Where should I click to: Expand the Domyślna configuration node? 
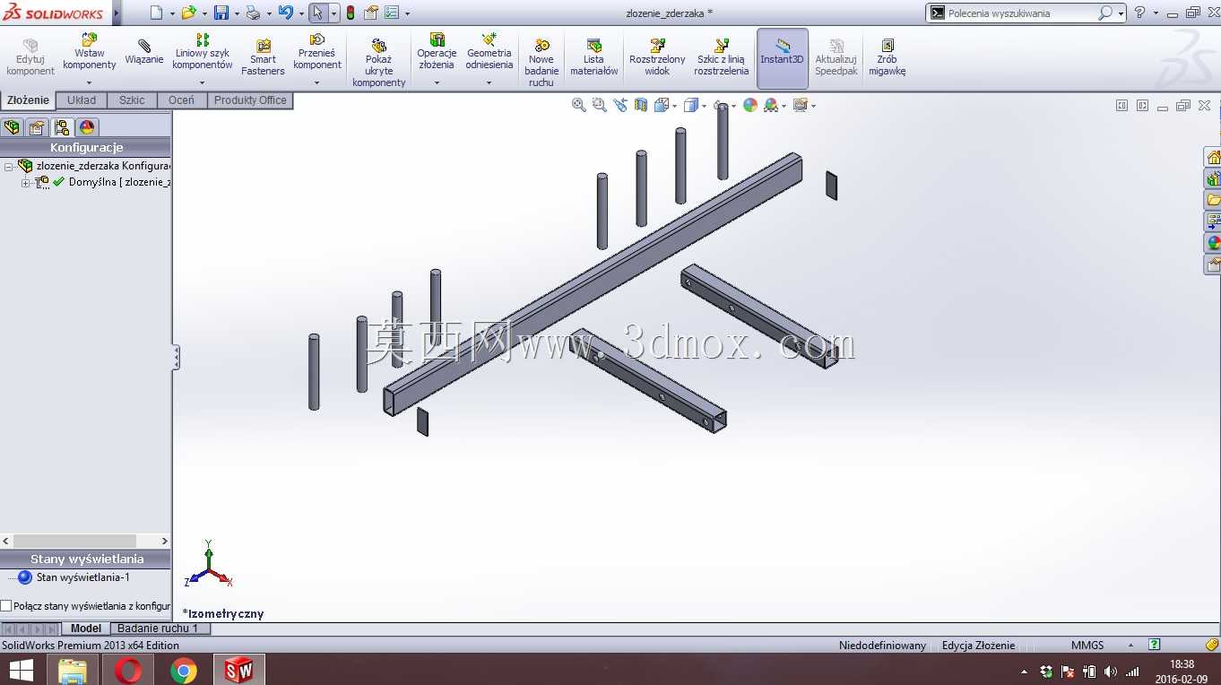(x=25, y=182)
